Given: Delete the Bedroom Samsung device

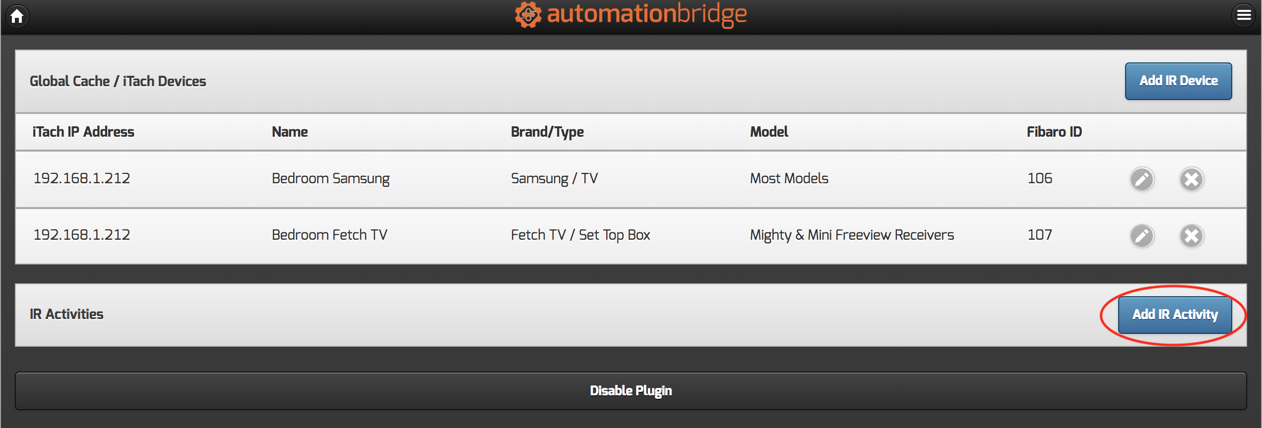Looking at the screenshot, I should click(x=1191, y=179).
